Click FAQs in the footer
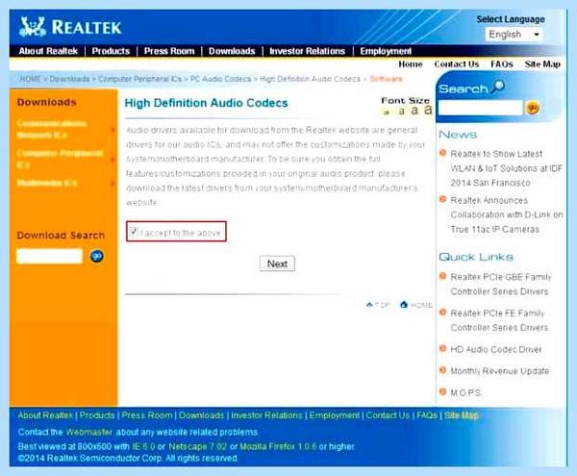 pos(427,415)
